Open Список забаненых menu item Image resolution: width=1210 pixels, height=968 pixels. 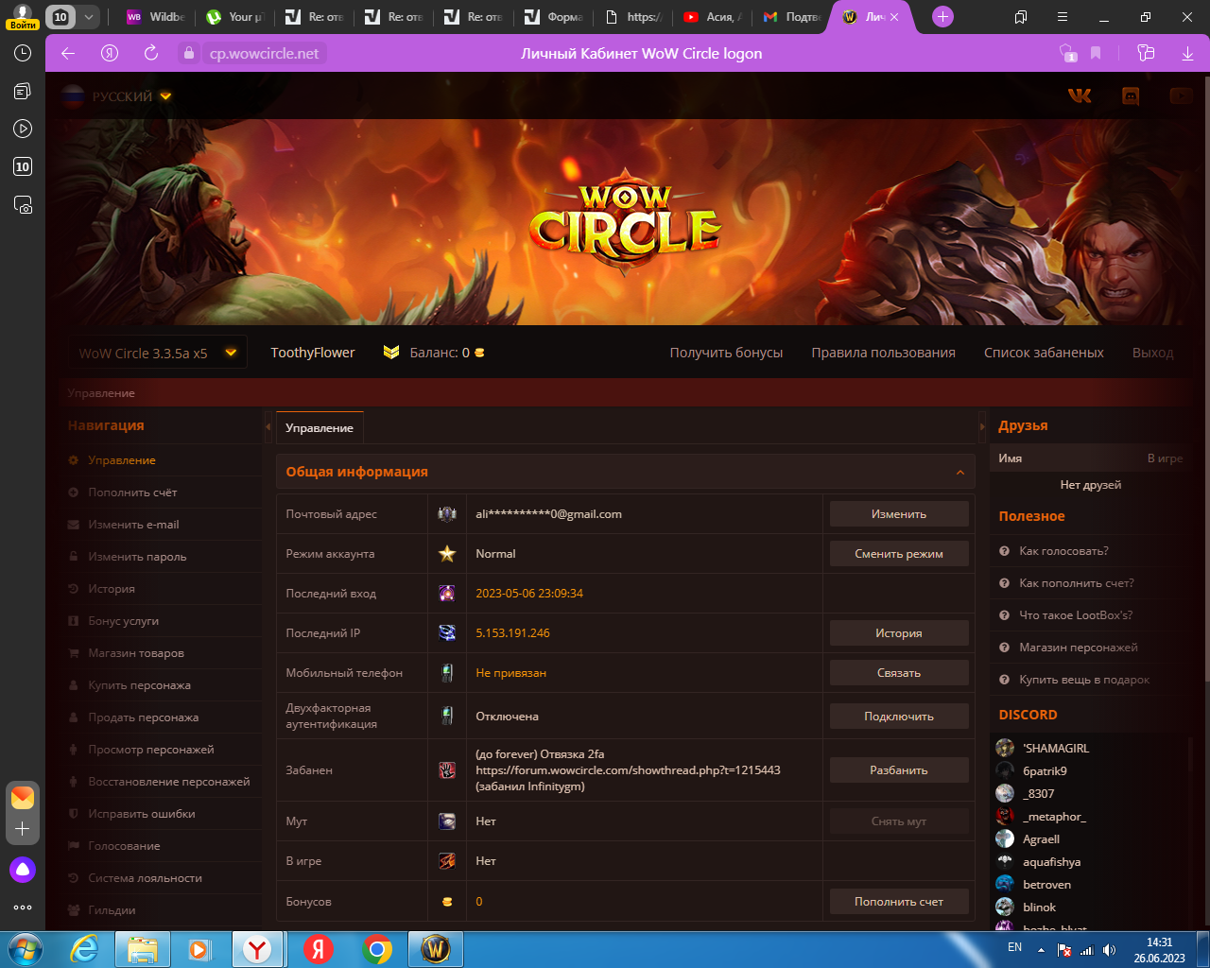pyautogui.click(x=1044, y=353)
